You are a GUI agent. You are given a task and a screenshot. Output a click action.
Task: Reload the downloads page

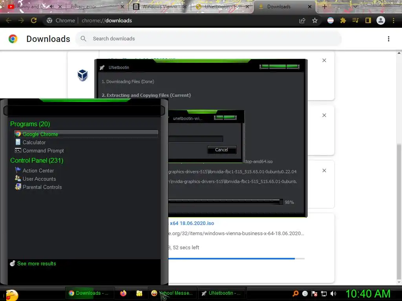(34, 20)
